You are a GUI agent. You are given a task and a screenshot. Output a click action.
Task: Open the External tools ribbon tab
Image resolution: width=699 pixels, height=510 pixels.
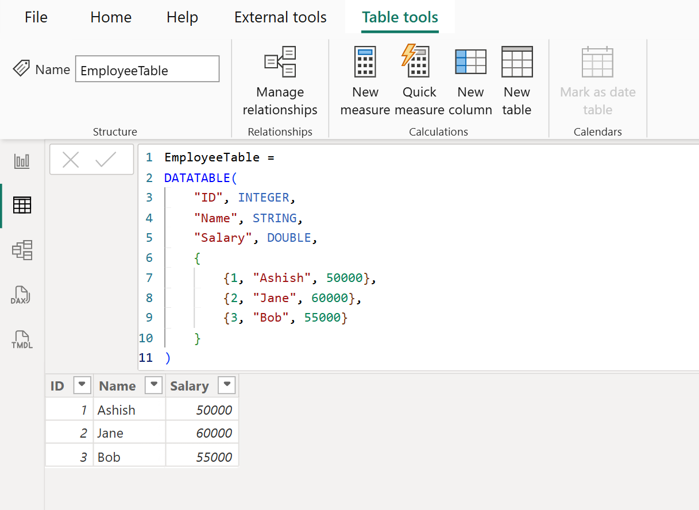pyautogui.click(x=280, y=17)
